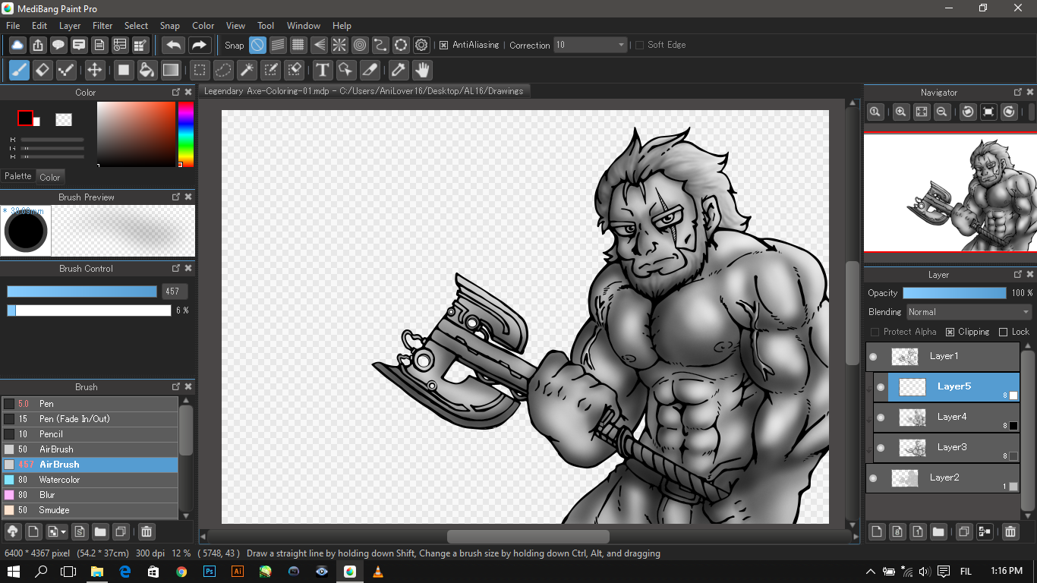Delete layer with Layer panel trash icon
Screen dimensions: 1037x583
point(1010,531)
